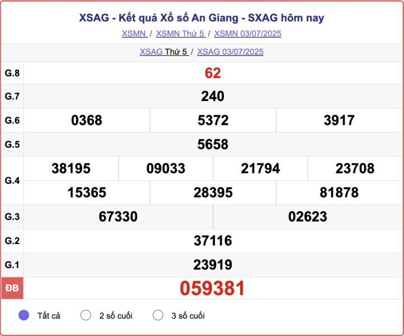Open the XSMN link
The image size is (404, 336).
coord(134,34)
